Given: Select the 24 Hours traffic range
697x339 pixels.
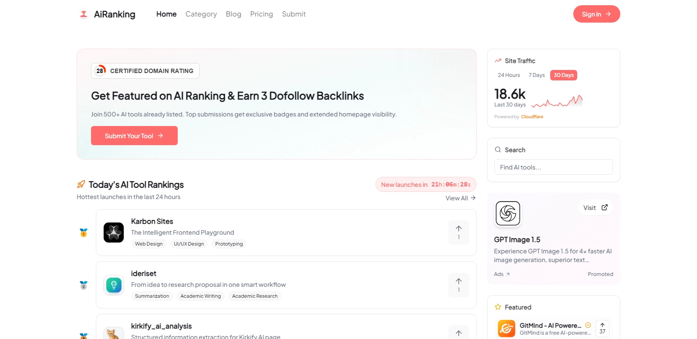Looking at the screenshot, I should point(509,75).
